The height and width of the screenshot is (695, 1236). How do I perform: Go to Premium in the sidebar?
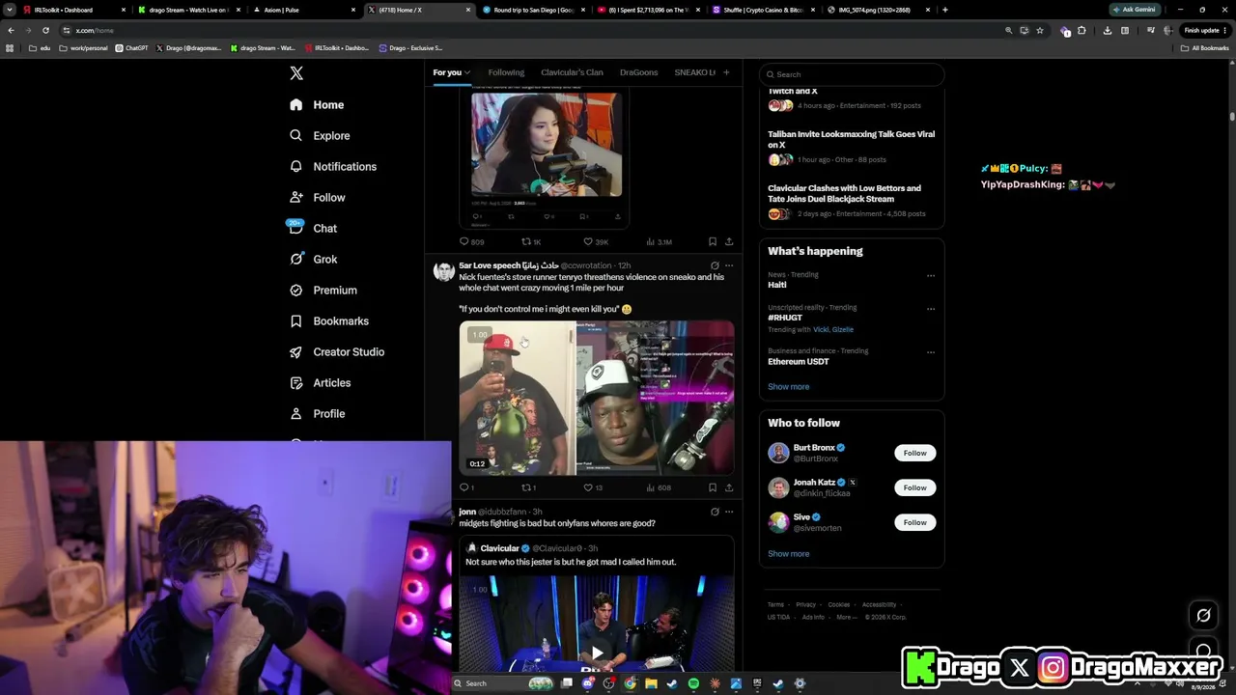click(323, 290)
